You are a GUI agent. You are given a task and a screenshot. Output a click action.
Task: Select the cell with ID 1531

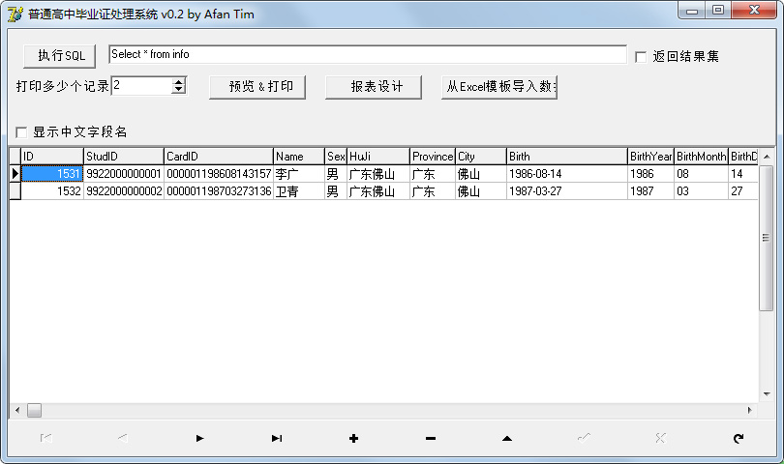(52, 174)
